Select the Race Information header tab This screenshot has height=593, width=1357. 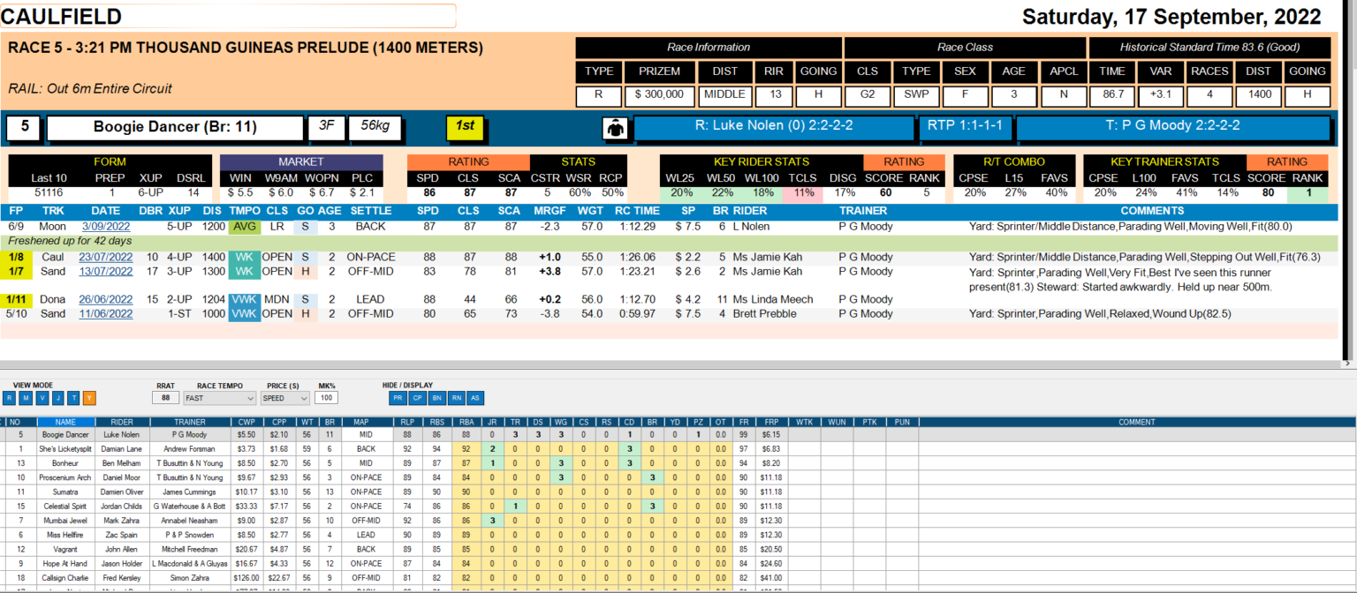pyautogui.click(x=708, y=47)
